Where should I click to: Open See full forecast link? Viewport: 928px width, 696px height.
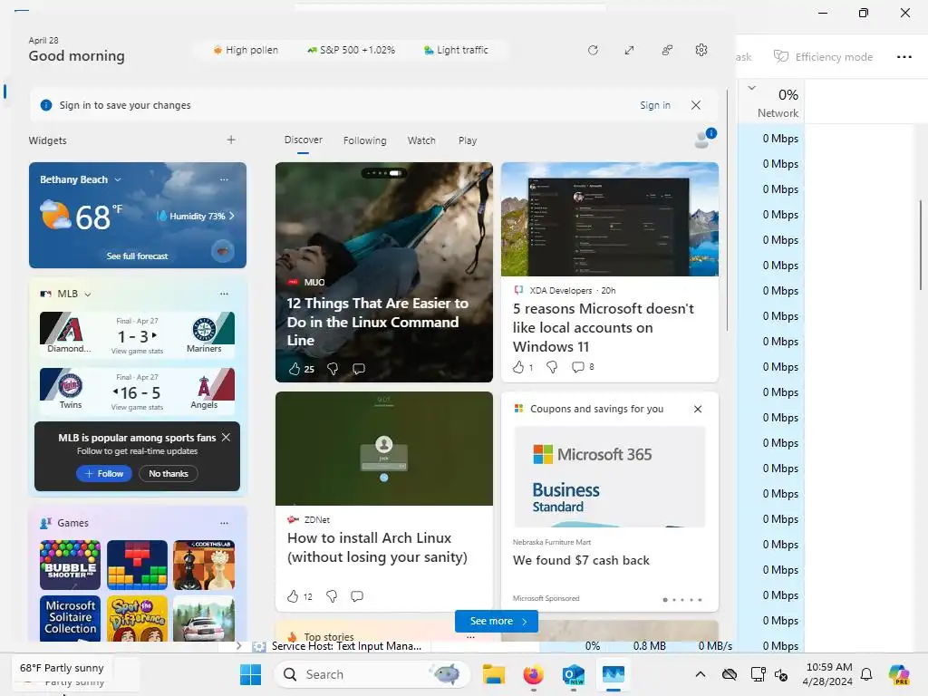coord(138,256)
